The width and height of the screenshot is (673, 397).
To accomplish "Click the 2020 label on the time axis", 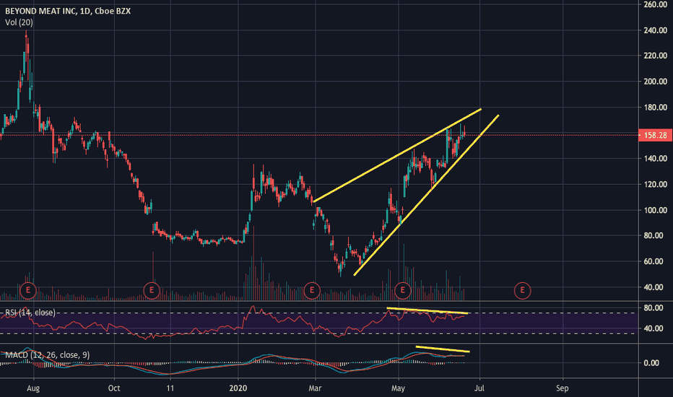I will coord(238,388).
